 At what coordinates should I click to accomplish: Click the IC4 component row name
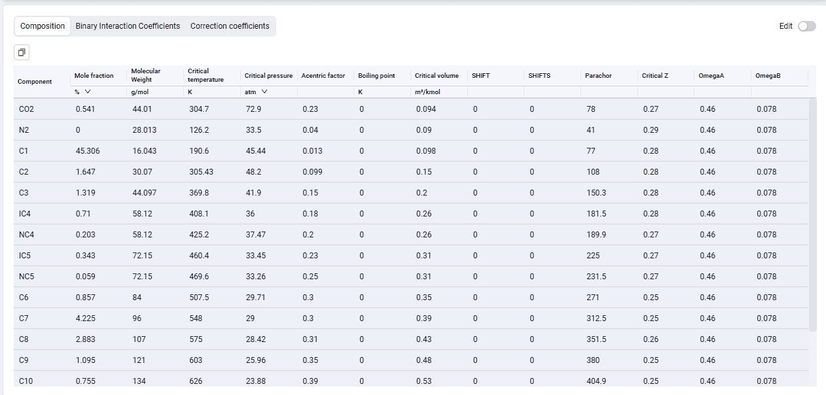[26, 214]
